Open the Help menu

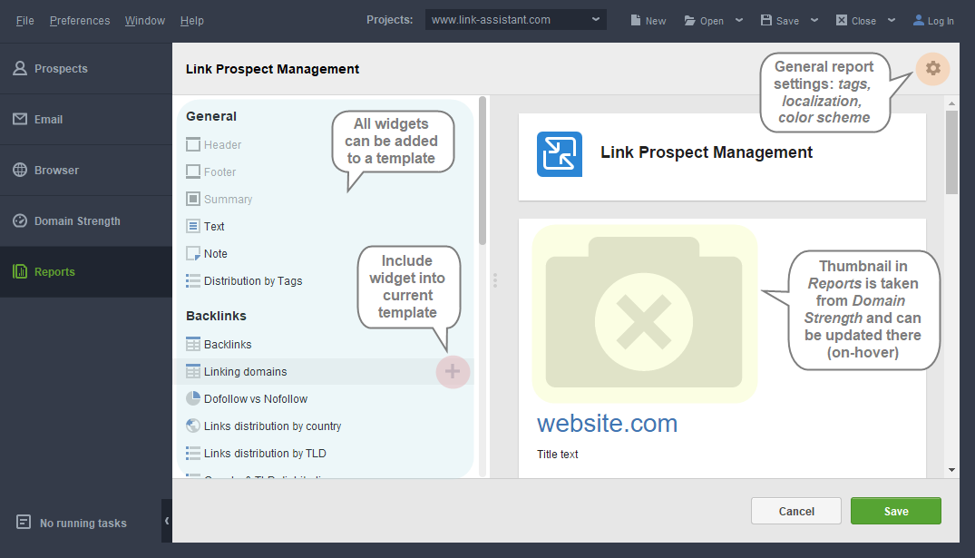[x=192, y=21]
